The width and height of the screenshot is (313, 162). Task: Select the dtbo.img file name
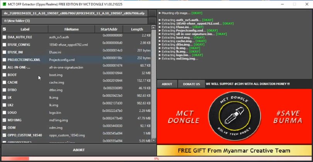56,90
